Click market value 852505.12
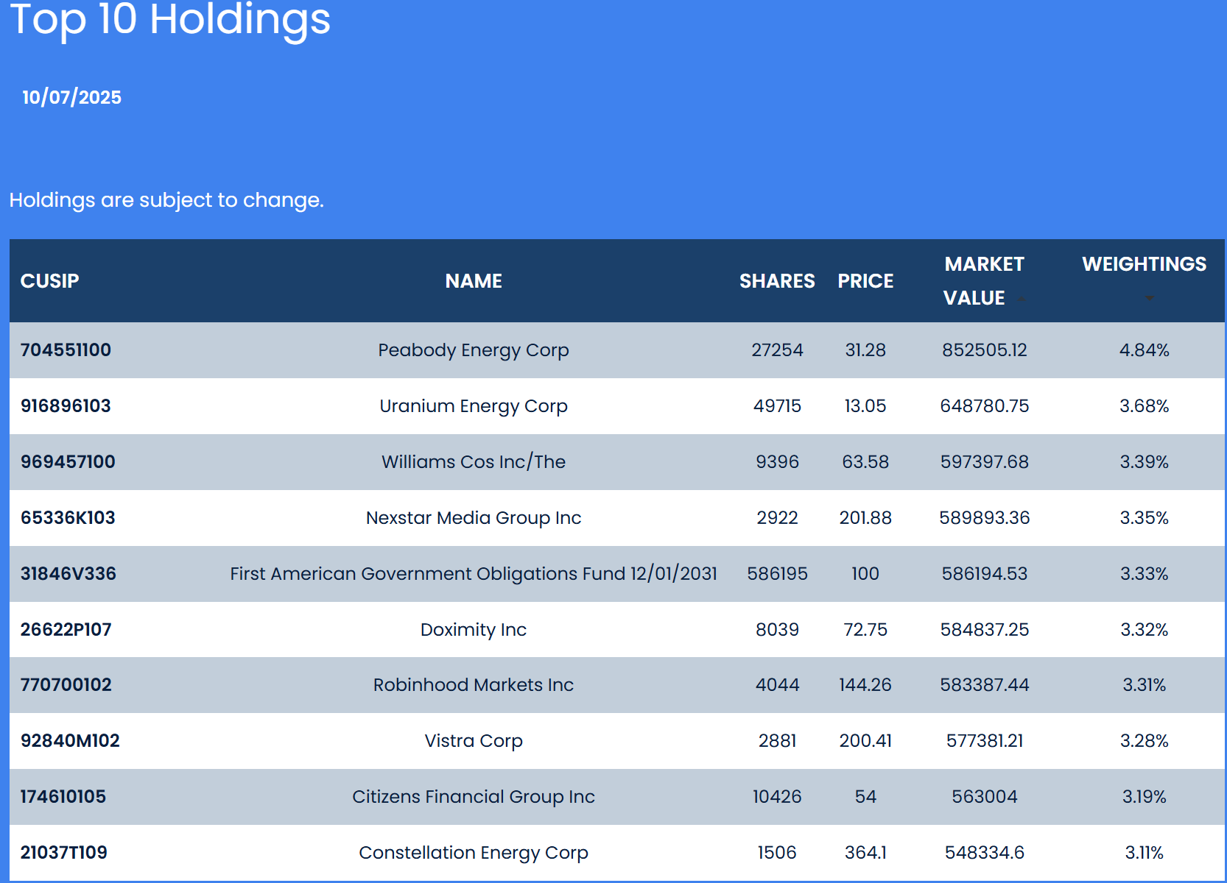Viewport: 1227px width, 883px height. coord(985,350)
